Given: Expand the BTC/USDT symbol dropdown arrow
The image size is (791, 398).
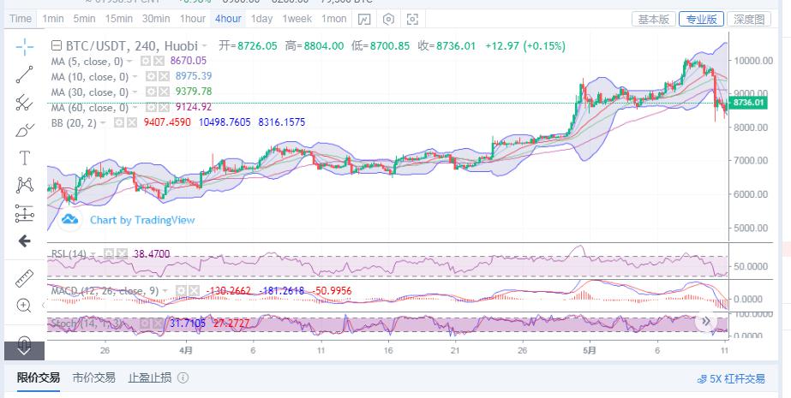Looking at the screenshot, I should click(x=205, y=46).
